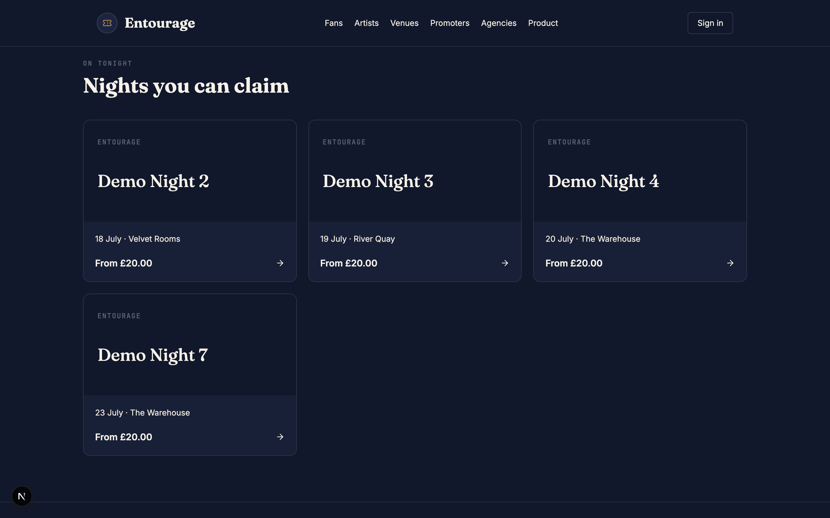This screenshot has height=518, width=830.
Task: Click the 'ON TONIGHT' label
Action: (108, 63)
